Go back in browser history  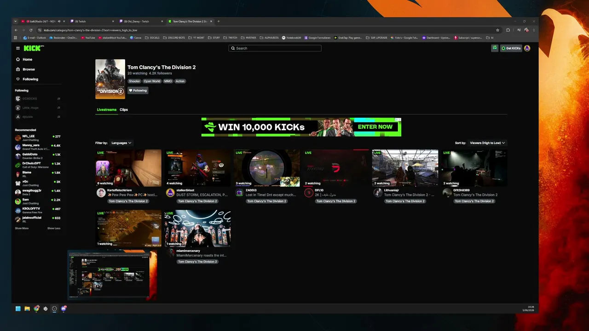(16, 30)
